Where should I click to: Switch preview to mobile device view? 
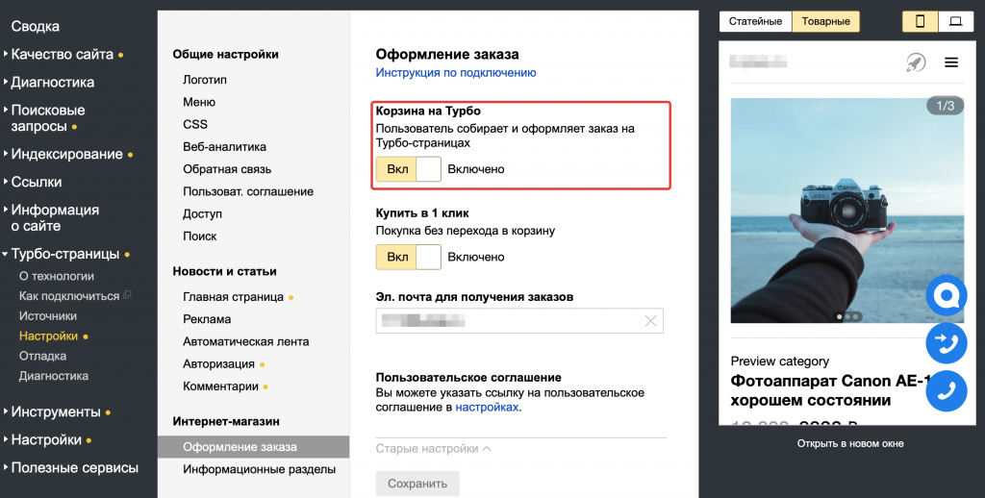tap(920, 21)
